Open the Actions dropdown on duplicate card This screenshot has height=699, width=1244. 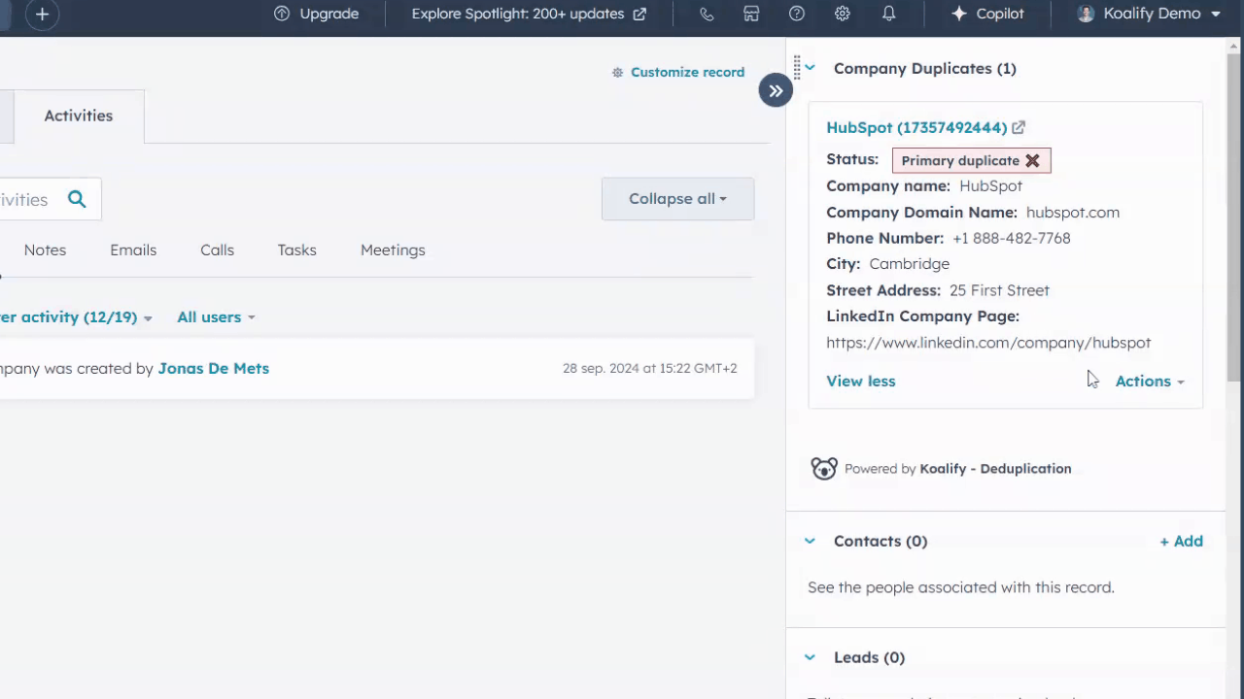(1149, 381)
